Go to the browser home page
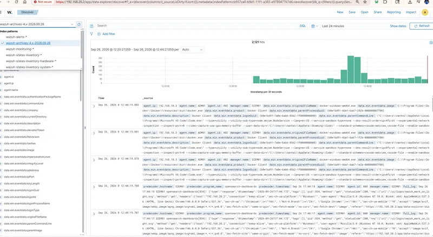This screenshot has width=433, height=237. coord(25,2)
